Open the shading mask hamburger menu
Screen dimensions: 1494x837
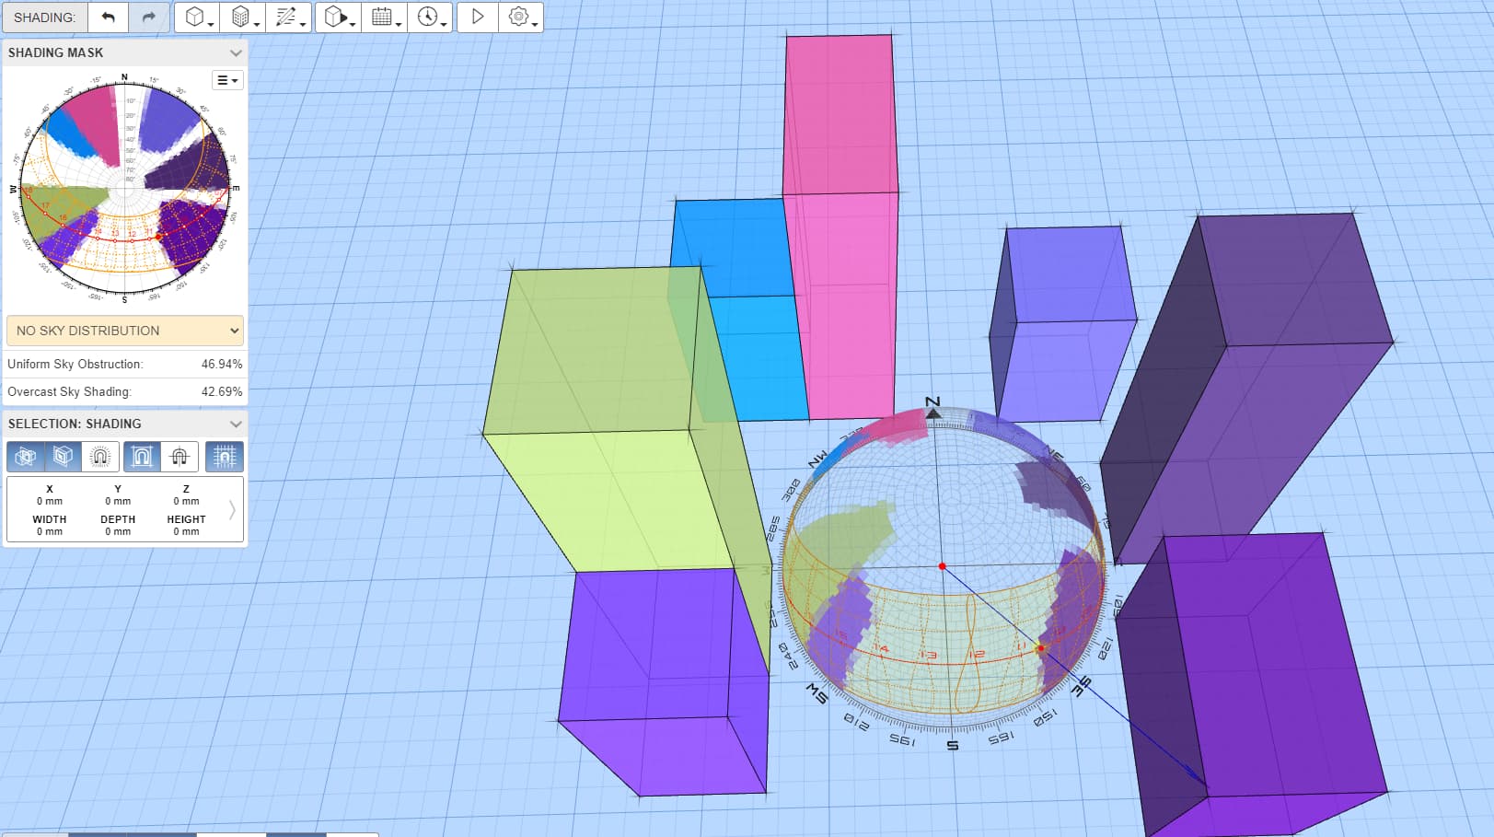click(226, 80)
